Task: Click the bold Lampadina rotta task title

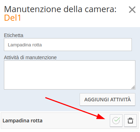Action: (22, 121)
